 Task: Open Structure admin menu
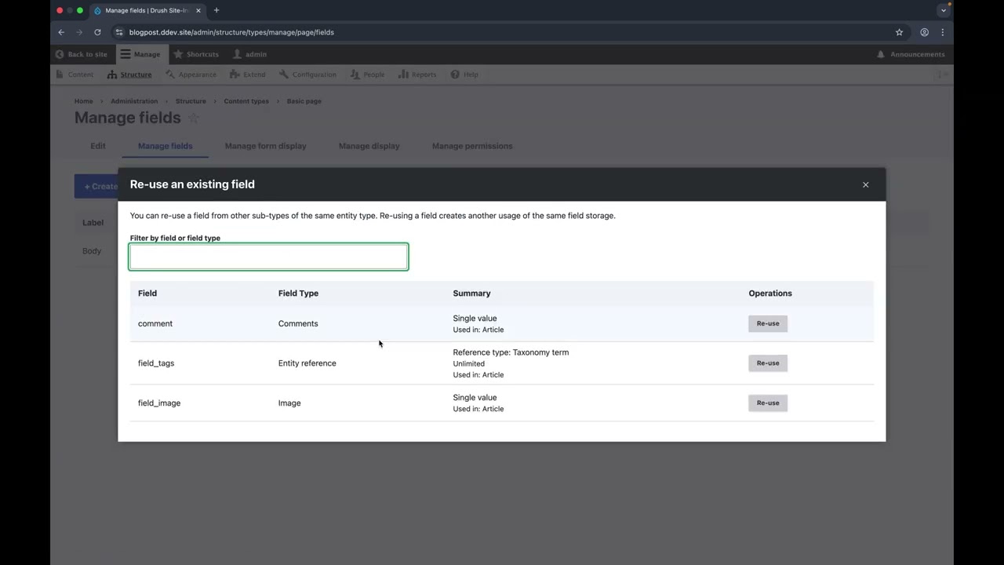[x=129, y=75]
